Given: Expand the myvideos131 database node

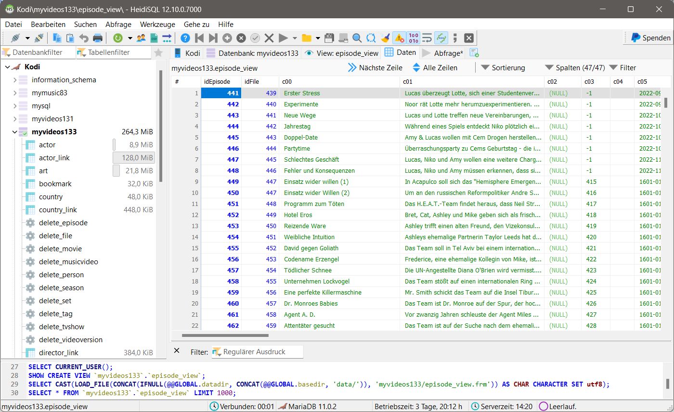Looking at the screenshot, I should (x=15, y=119).
